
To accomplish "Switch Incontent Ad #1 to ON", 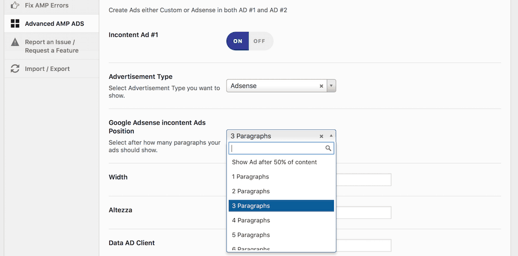I will (237, 41).
